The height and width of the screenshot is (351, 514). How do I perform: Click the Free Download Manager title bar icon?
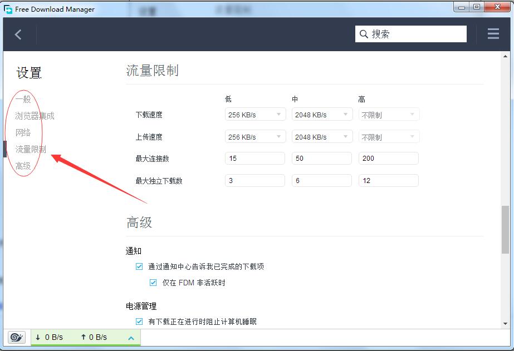pos(7,7)
